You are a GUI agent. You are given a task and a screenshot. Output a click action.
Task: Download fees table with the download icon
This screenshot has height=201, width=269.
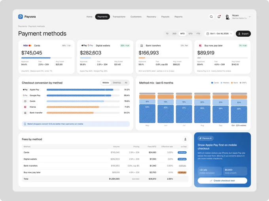point(185,139)
